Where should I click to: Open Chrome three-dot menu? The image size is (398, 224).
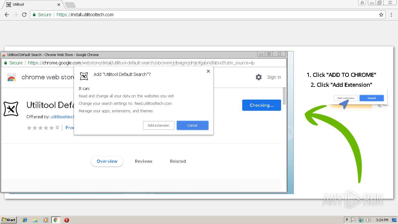pos(391,15)
